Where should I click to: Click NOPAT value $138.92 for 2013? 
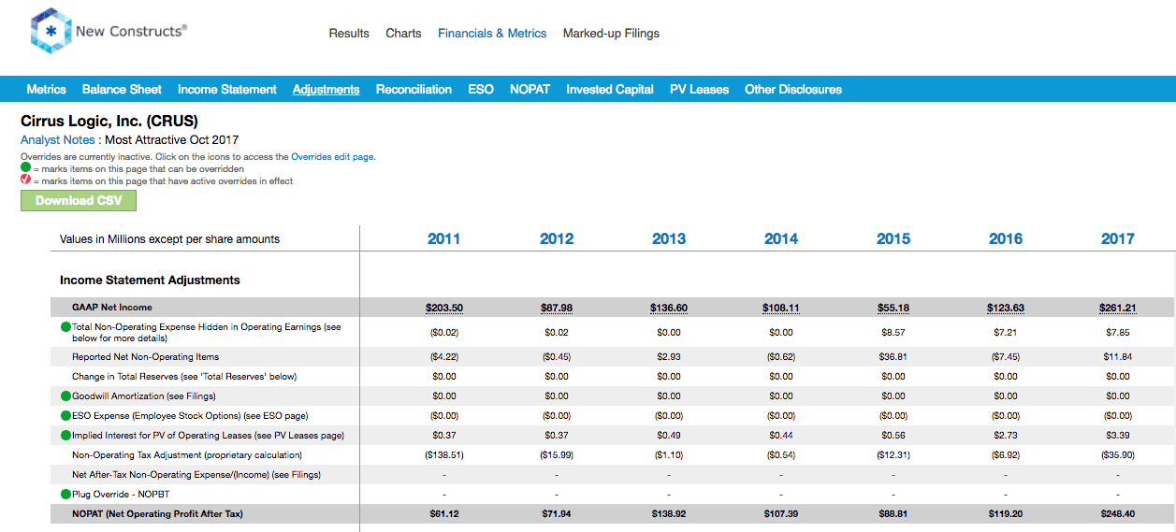coord(669,514)
